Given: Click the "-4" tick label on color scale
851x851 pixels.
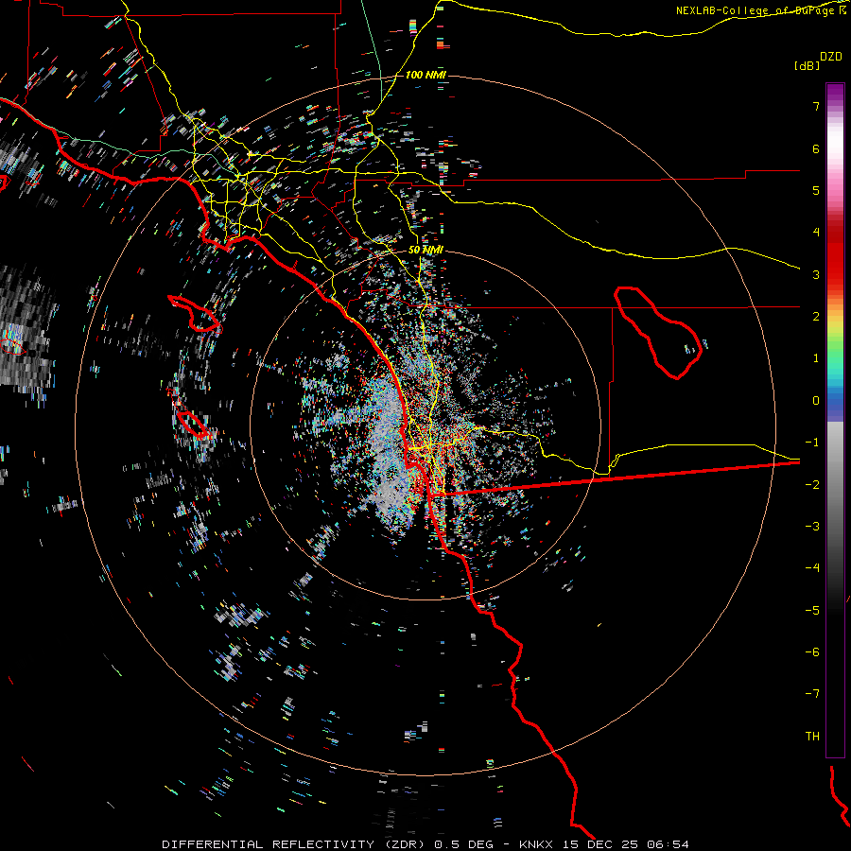Looking at the screenshot, I should (x=812, y=568).
